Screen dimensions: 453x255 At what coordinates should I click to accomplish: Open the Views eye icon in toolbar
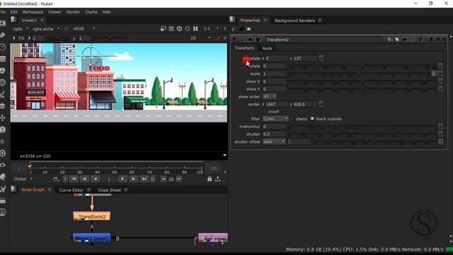[x=3, y=165]
